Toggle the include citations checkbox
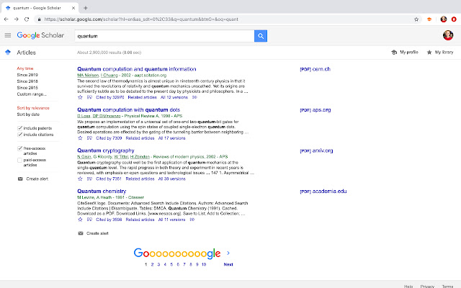Image resolution: width=461 pixels, height=288 pixels. point(19,135)
